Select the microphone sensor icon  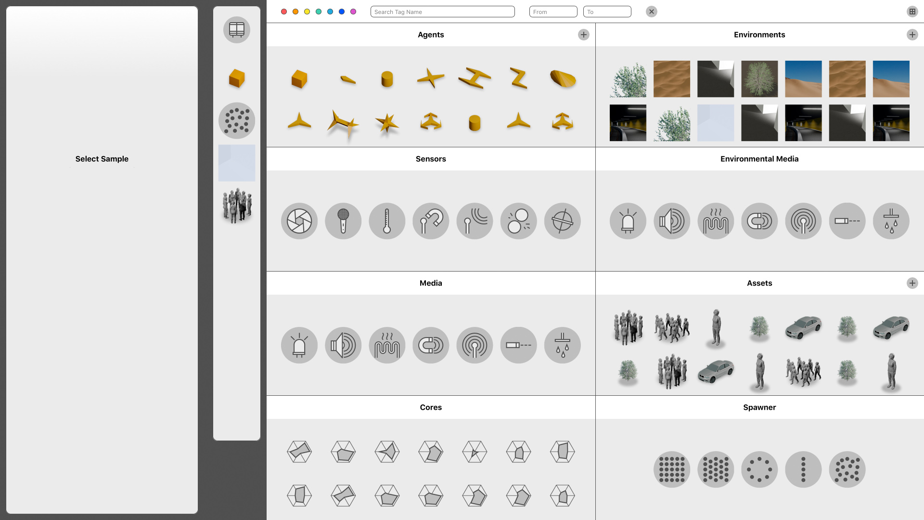click(x=343, y=221)
